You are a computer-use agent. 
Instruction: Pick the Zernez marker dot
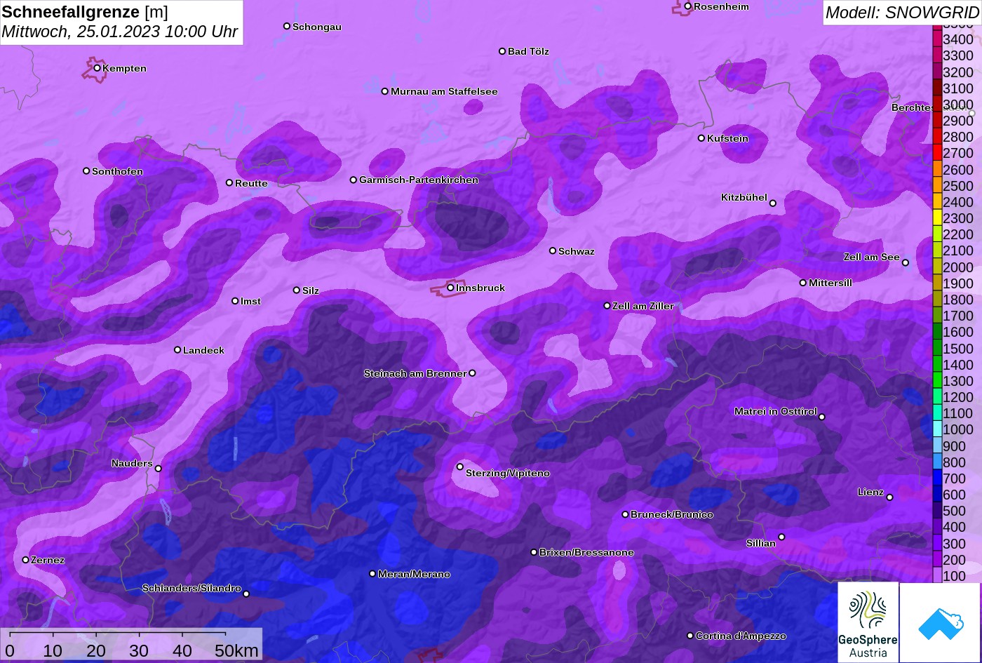click(26, 560)
